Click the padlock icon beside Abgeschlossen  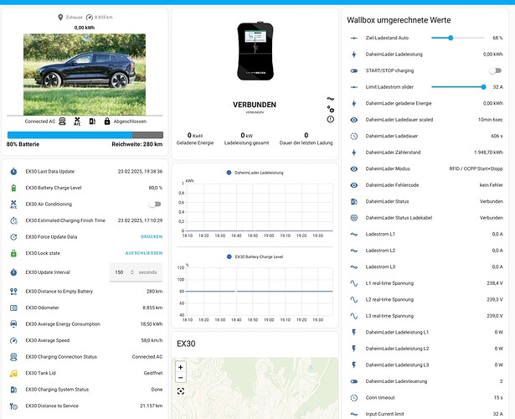point(107,122)
